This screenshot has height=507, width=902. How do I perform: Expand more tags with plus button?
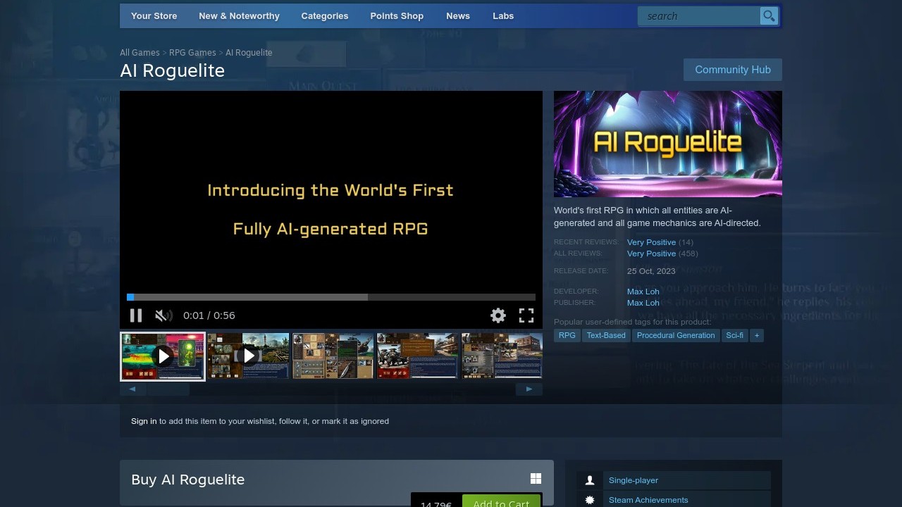click(756, 335)
